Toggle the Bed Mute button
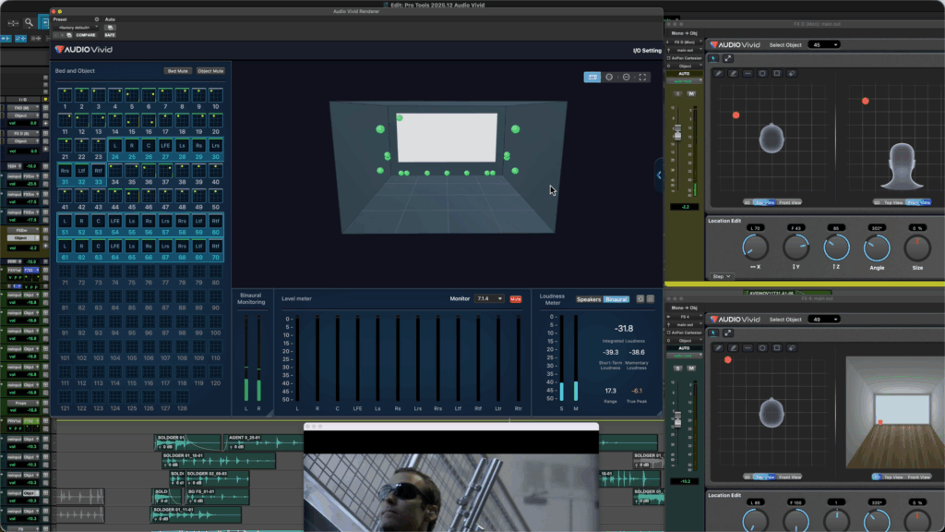The image size is (945, 532). coord(177,71)
